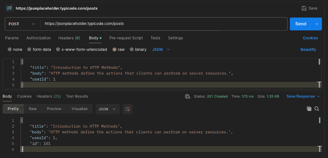328x158 pixels.
Task: Copy response with the copy icon
Action: pos(309,109)
